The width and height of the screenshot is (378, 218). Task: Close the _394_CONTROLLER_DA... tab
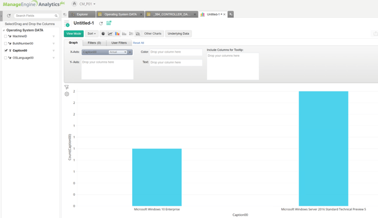pyautogui.click(x=194, y=14)
